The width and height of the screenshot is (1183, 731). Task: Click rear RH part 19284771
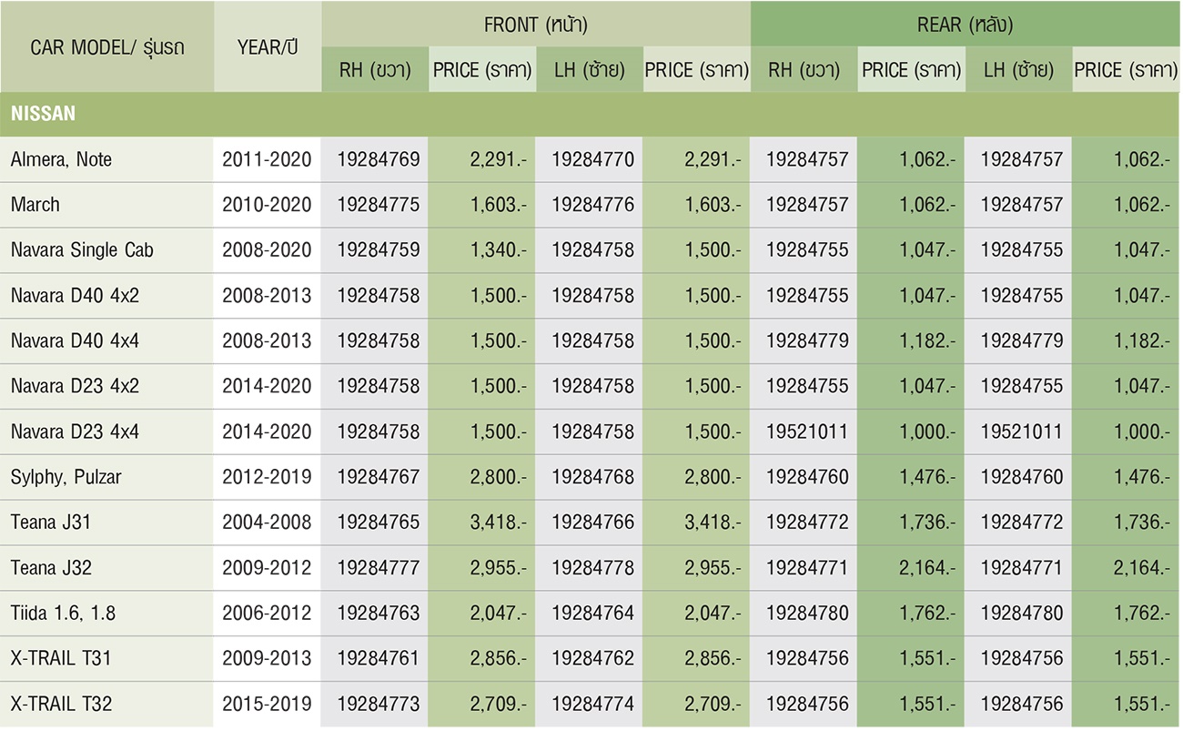[x=807, y=568]
